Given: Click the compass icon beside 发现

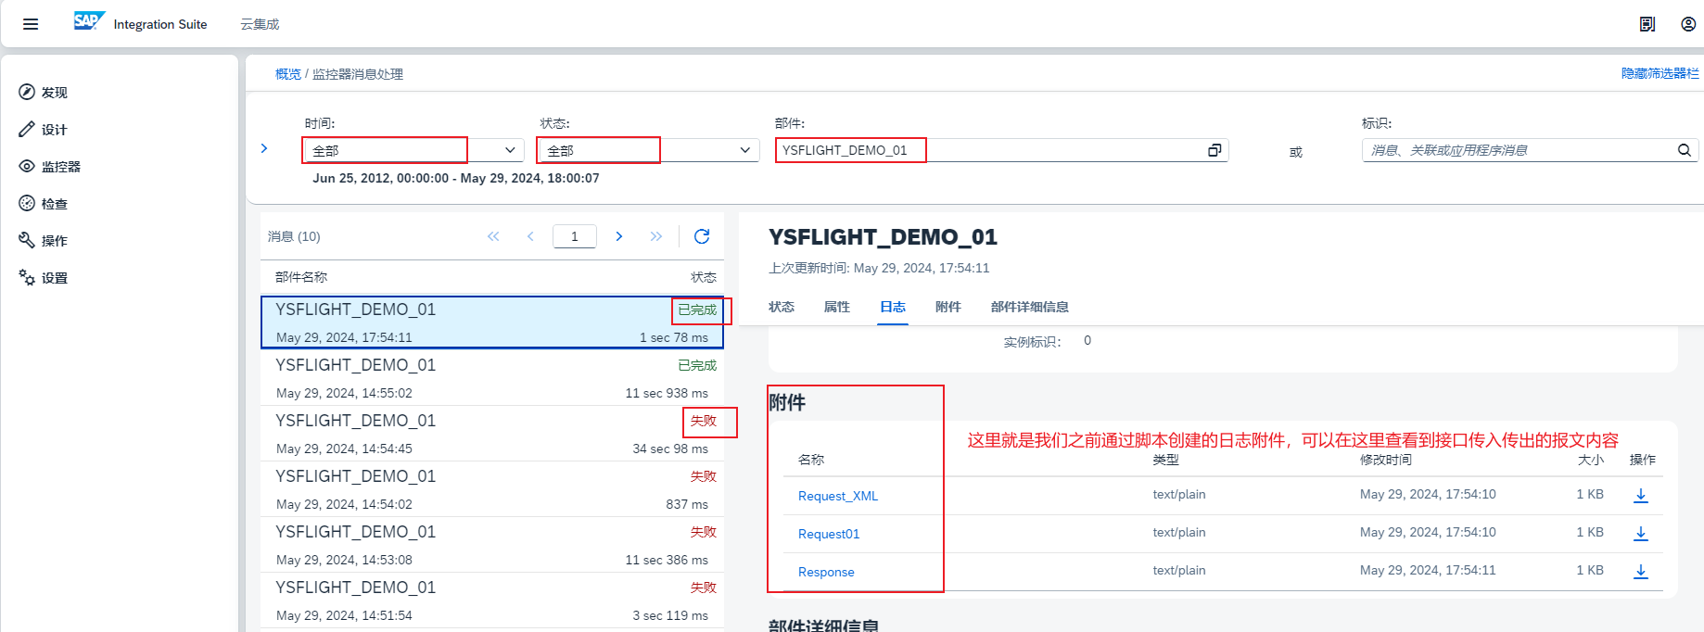Looking at the screenshot, I should (x=27, y=92).
